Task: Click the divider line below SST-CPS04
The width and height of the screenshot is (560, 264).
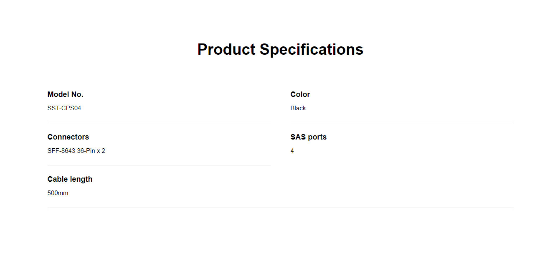Action: pos(159,123)
